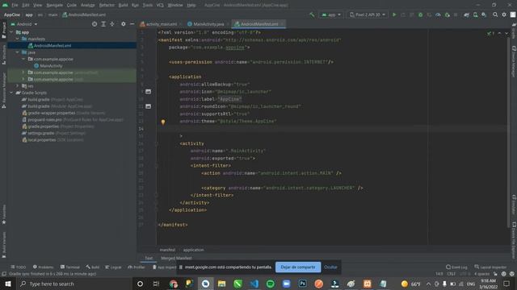Click the yellow lightbulb quick-fix icon
The width and height of the screenshot is (517, 290).
point(163,122)
